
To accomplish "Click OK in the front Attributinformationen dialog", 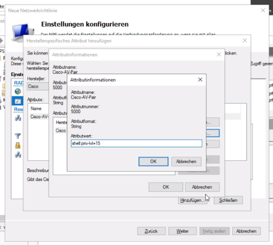I will coord(154,161).
